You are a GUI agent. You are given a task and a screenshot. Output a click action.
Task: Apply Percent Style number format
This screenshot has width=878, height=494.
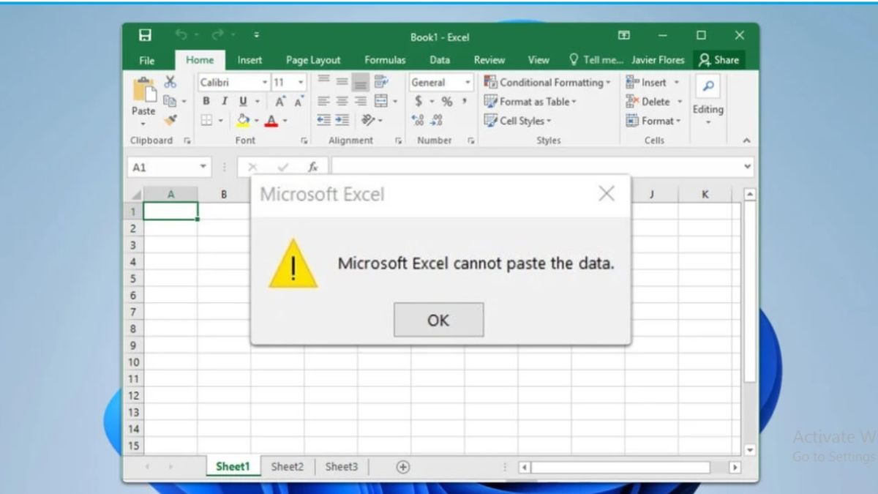[446, 102]
